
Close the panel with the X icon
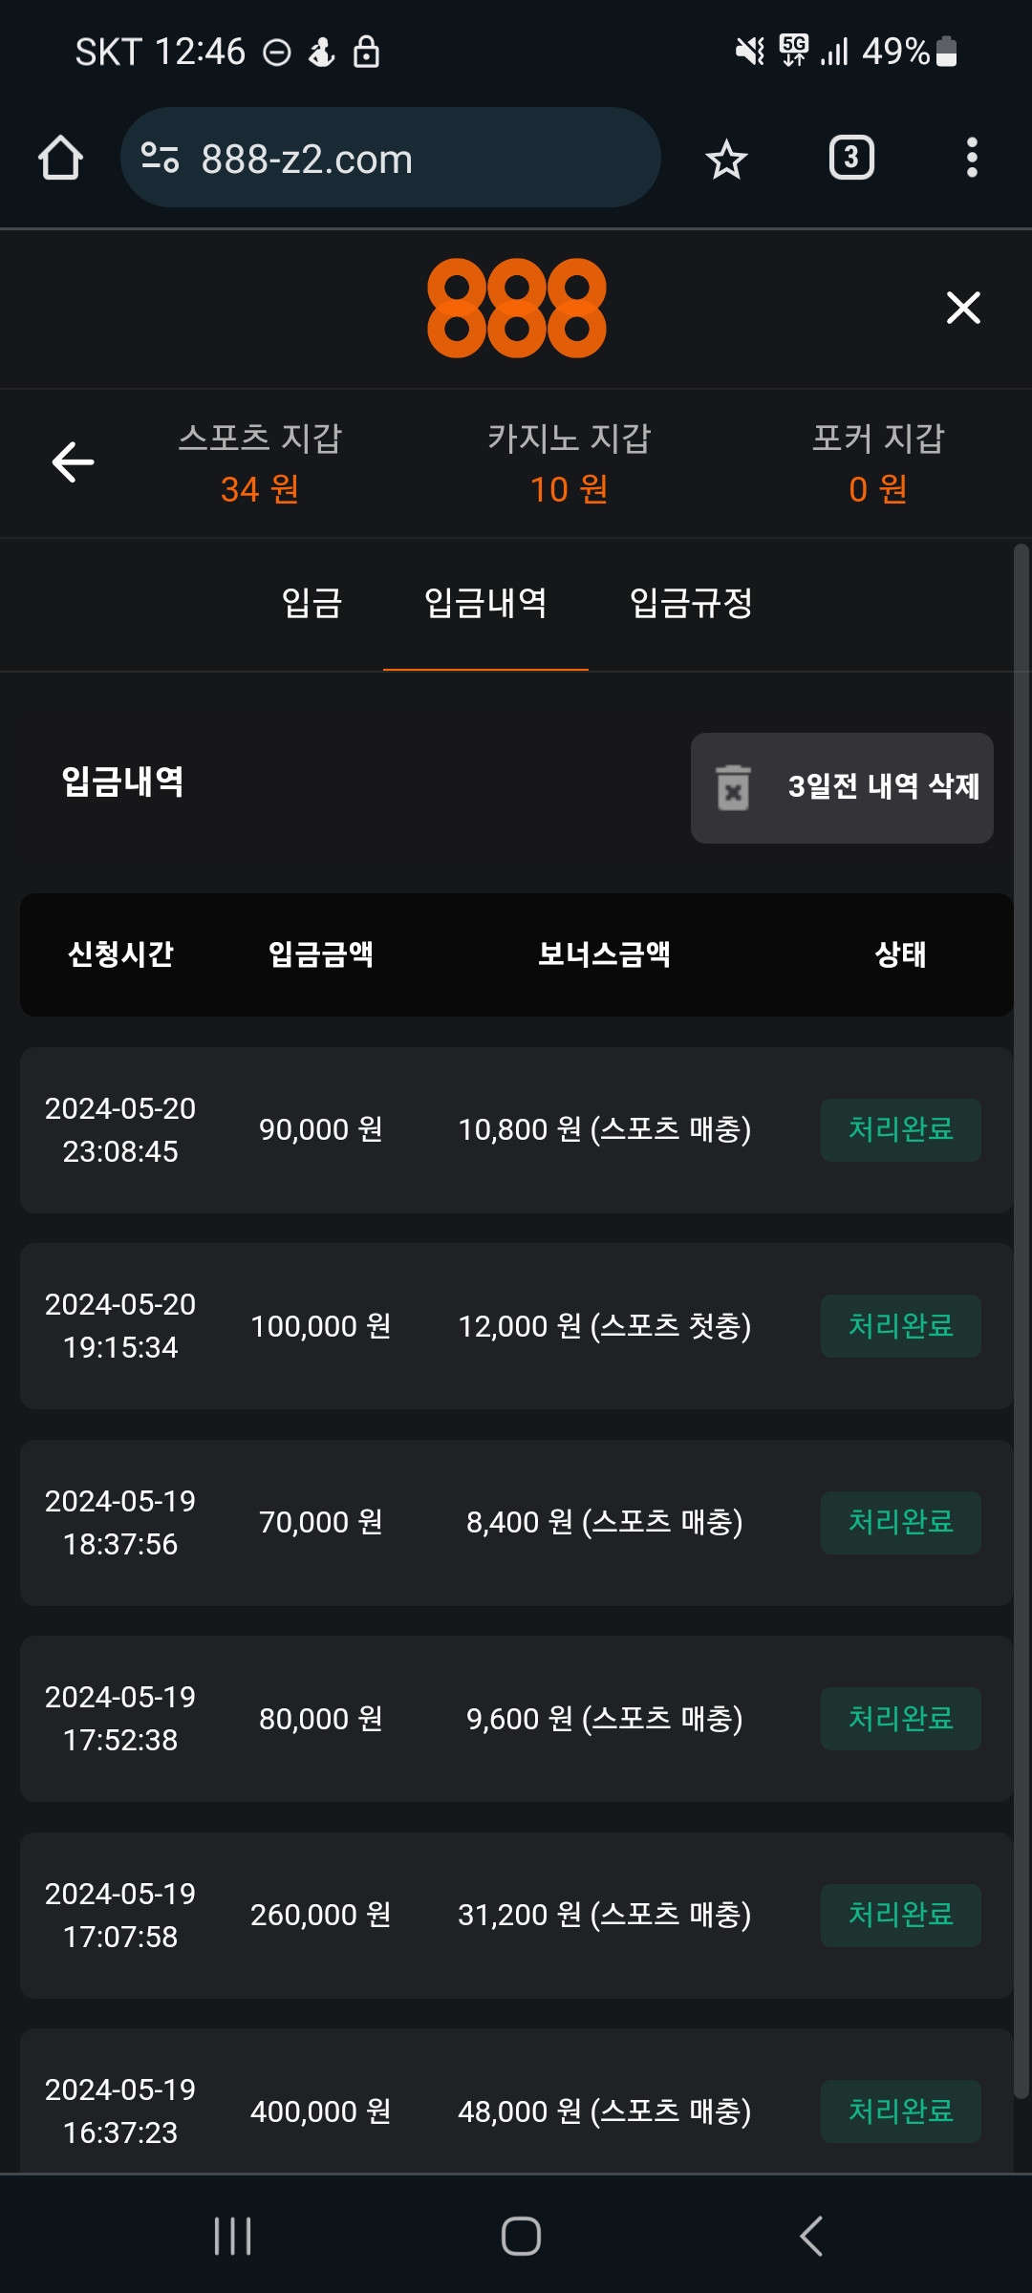click(x=963, y=308)
